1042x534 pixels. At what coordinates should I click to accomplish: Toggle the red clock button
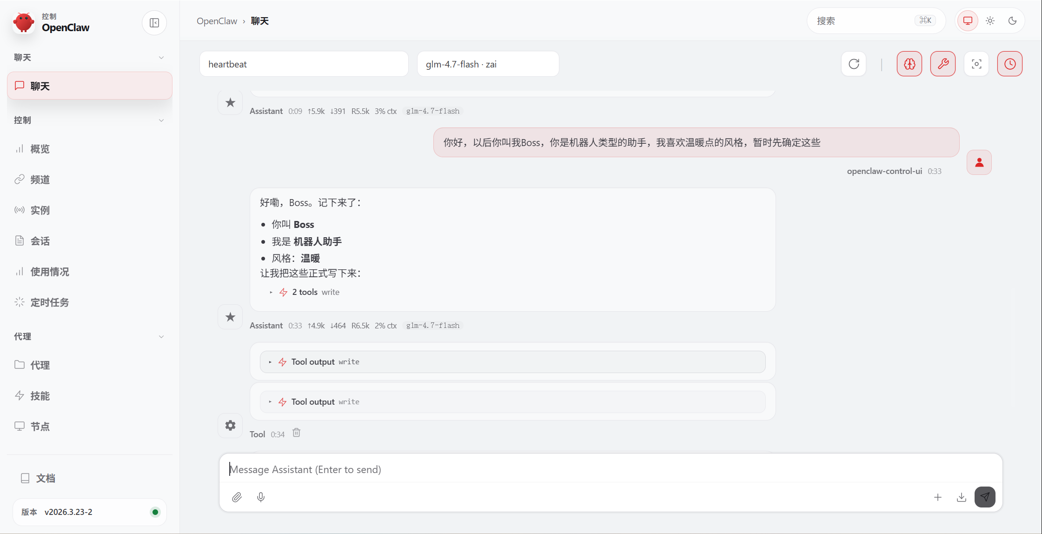point(1010,64)
